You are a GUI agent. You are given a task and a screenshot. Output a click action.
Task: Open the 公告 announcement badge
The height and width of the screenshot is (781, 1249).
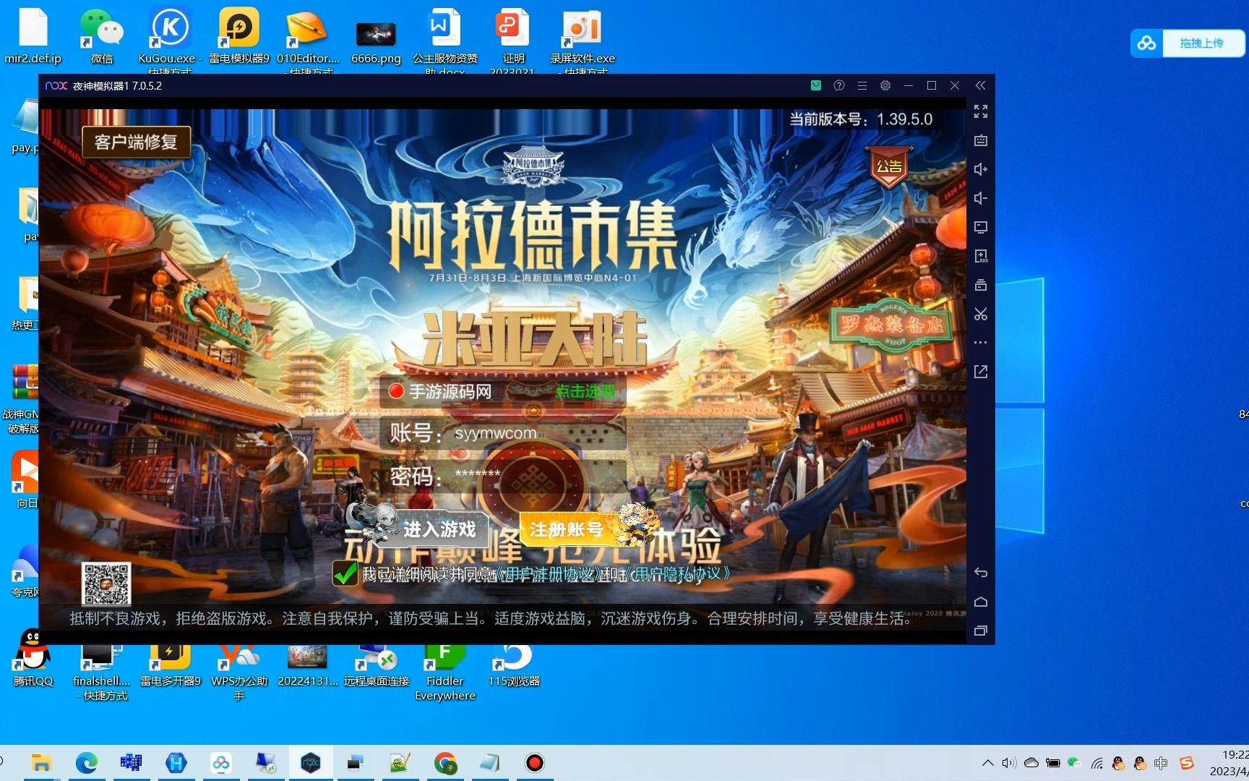click(x=889, y=167)
